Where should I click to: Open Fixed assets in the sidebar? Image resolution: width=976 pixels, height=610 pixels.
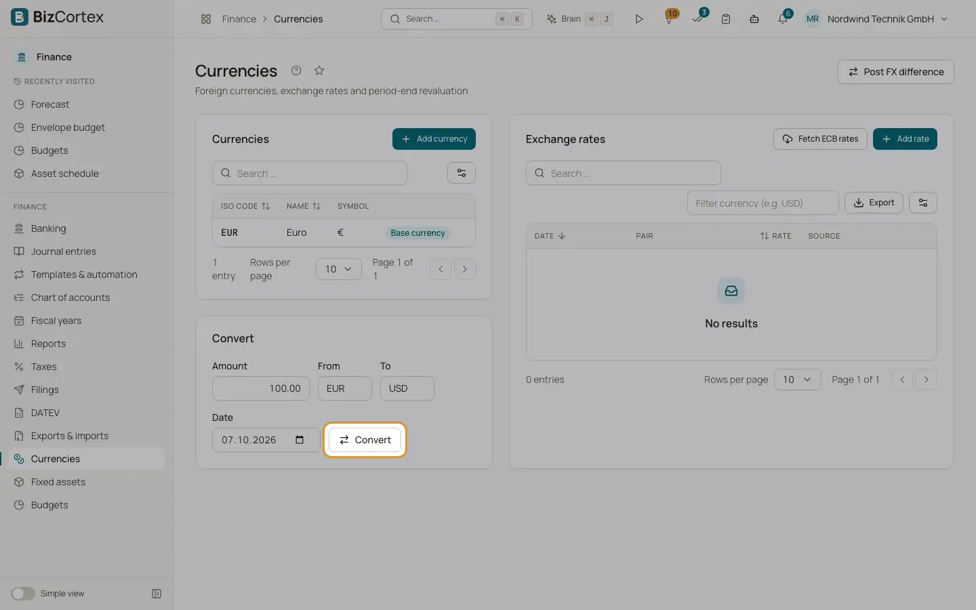coord(58,482)
